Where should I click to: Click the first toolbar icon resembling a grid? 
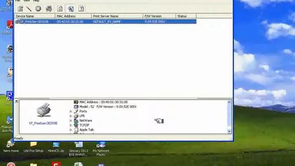click(20, 9)
